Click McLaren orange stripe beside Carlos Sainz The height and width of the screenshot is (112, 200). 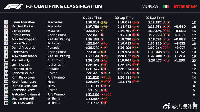tap(10, 31)
